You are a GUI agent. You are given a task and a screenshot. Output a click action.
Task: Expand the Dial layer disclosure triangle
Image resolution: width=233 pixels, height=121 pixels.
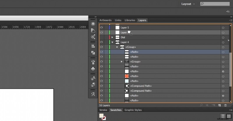pyautogui.click(x=112, y=37)
